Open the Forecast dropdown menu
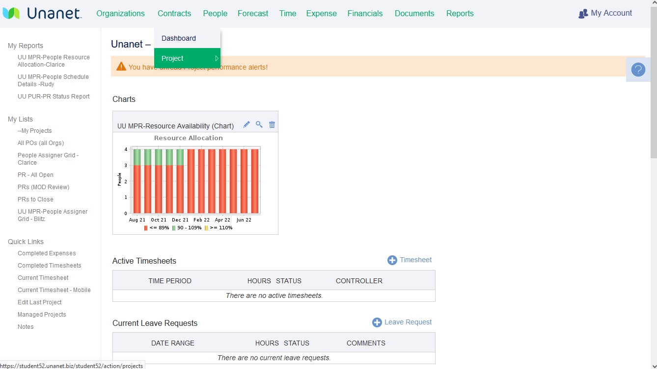Screen dimensions: 657x369 click(252, 13)
